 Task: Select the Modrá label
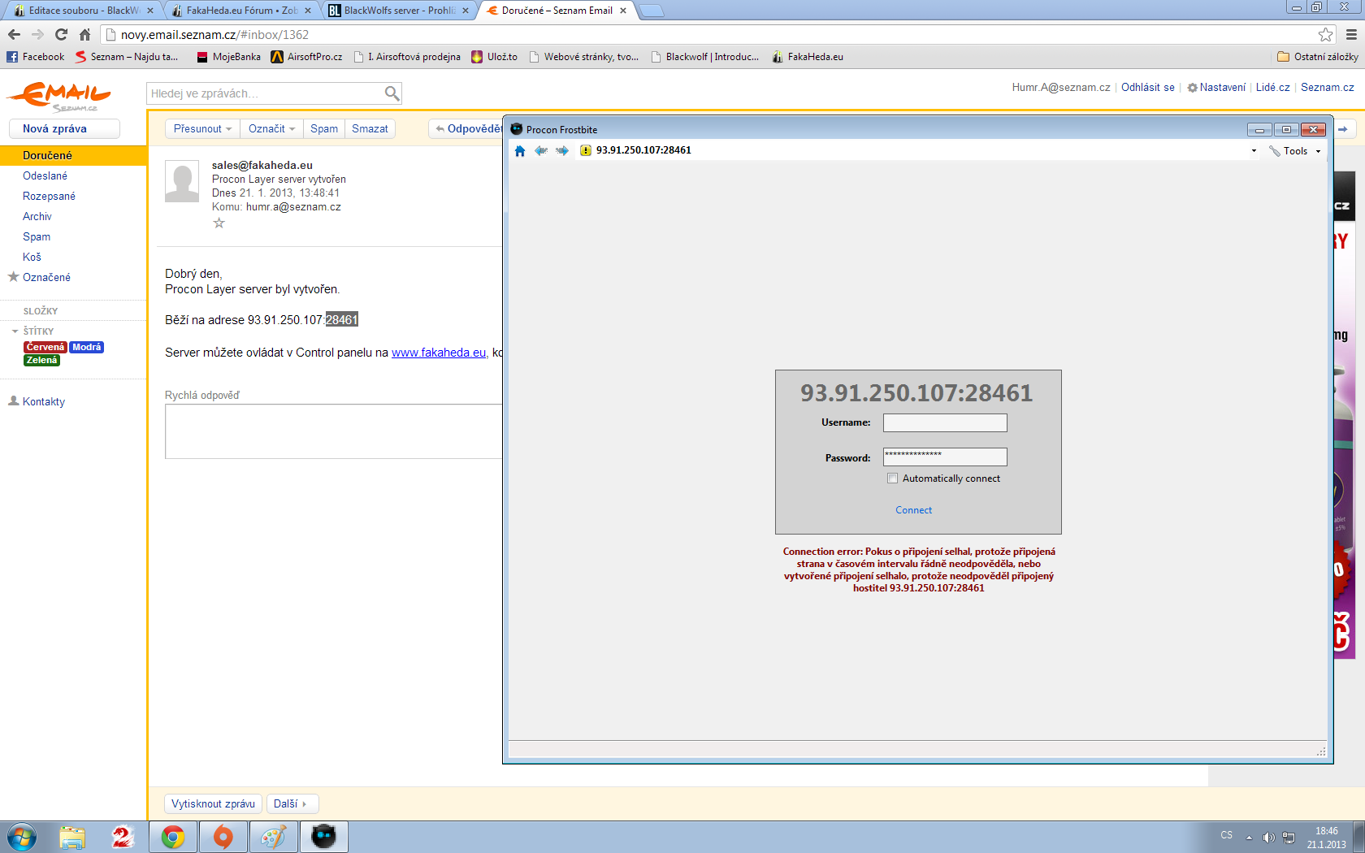[x=86, y=347]
